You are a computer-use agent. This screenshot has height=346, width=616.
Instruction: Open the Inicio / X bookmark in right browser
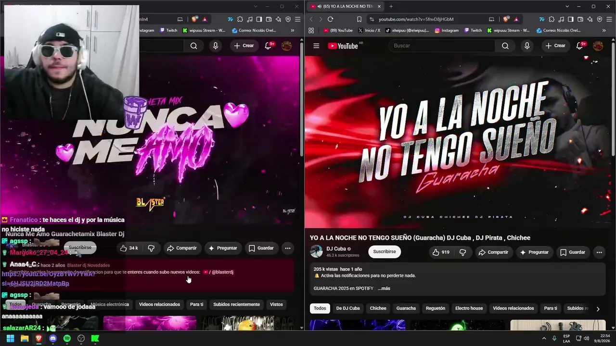369,30
